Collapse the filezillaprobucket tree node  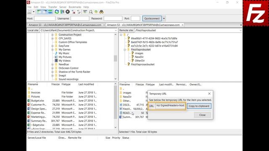[125, 49]
